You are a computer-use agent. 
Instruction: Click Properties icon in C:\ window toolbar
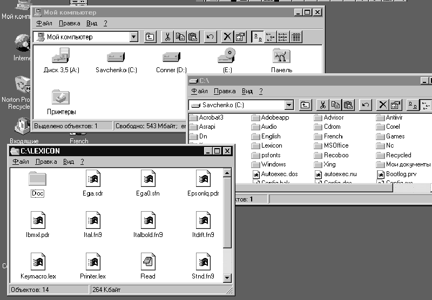click(395, 105)
